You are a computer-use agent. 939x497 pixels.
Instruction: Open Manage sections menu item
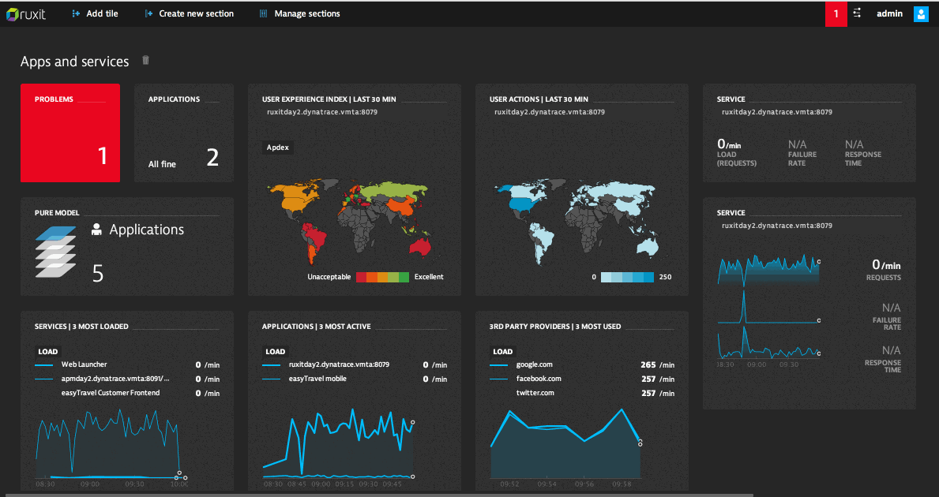coord(306,13)
